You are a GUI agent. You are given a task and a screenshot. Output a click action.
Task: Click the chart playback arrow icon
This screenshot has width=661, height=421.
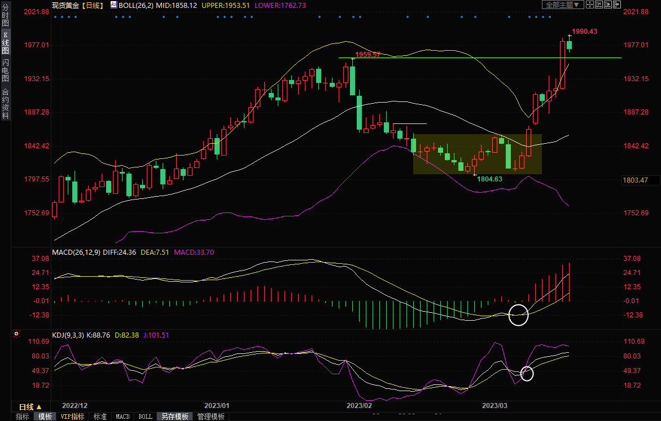pos(607,5)
